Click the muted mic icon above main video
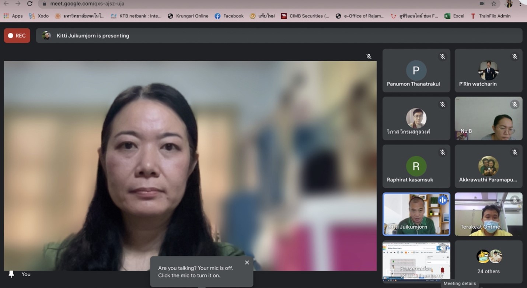 369,56
